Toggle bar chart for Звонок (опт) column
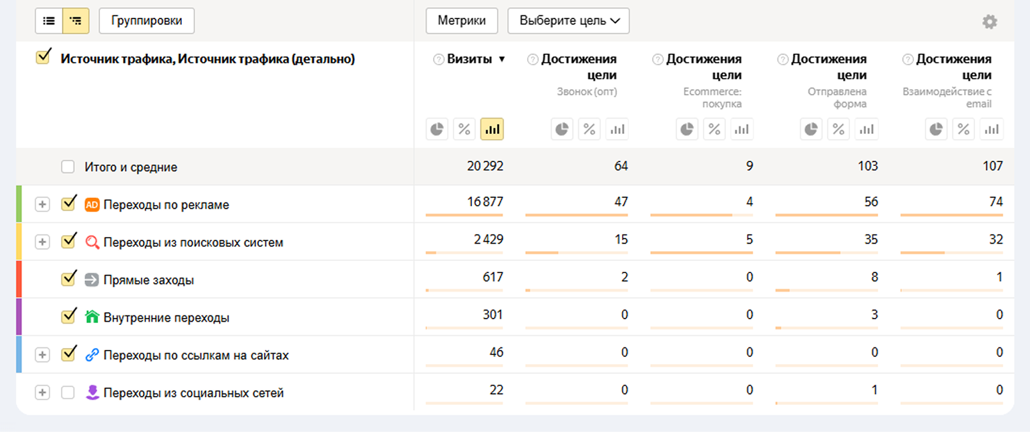The width and height of the screenshot is (1030, 432). click(617, 129)
